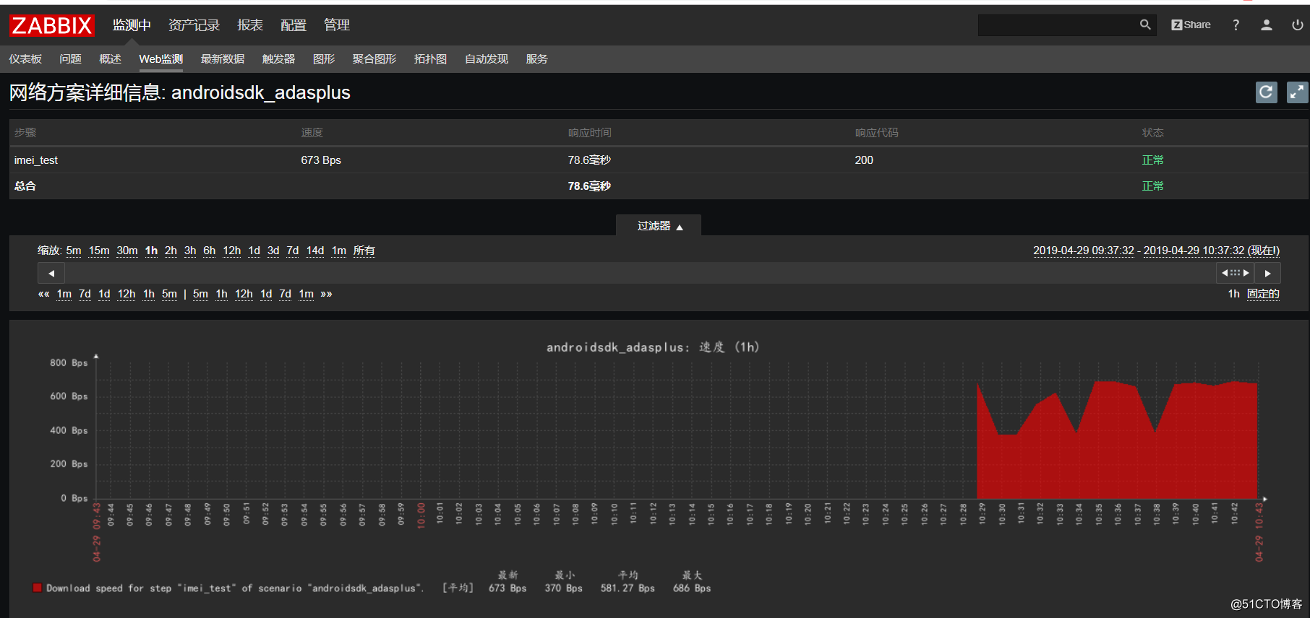Open the help question mark icon

(x=1236, y=25)
